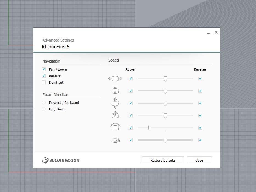The width and height of the screenshot is (256, 192).
Task: Toggle Active for roll axis
Action: click(130, 128)
